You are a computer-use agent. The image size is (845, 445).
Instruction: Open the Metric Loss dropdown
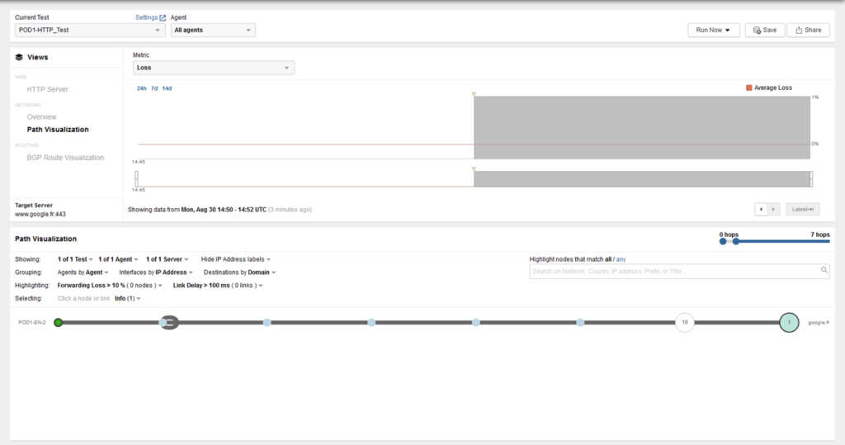tap(213, 68)
